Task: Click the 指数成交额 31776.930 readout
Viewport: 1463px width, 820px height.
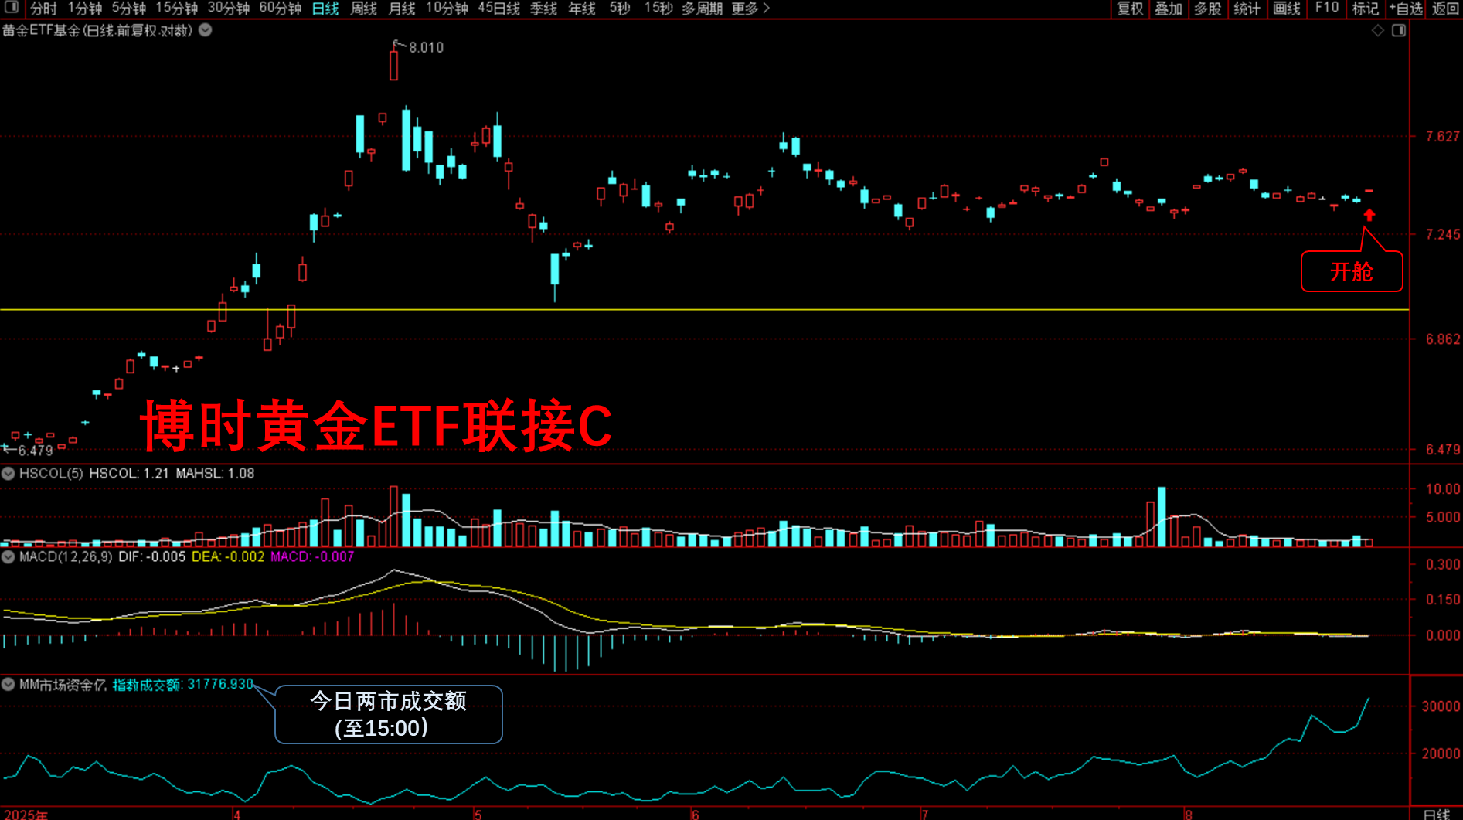Action: pos(183,684)
